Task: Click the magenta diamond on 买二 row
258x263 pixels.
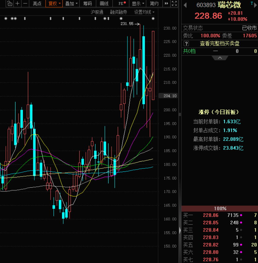Action: click(241, 223)
